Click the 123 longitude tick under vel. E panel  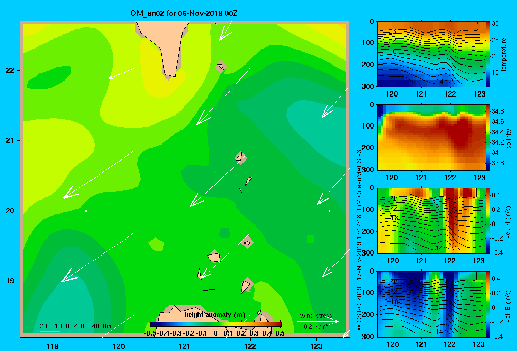tap(479, 344)
